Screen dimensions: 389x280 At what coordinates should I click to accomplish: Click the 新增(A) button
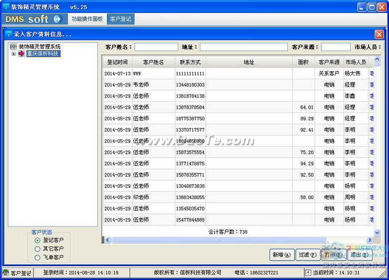click(282, 255)
